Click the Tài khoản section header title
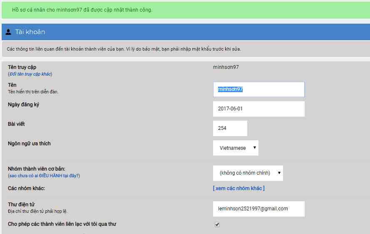 30,32
